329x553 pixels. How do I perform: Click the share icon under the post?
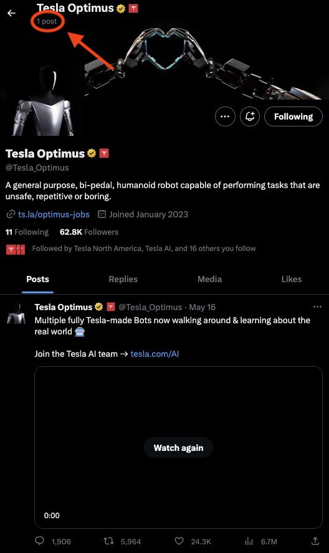point(315,541)
